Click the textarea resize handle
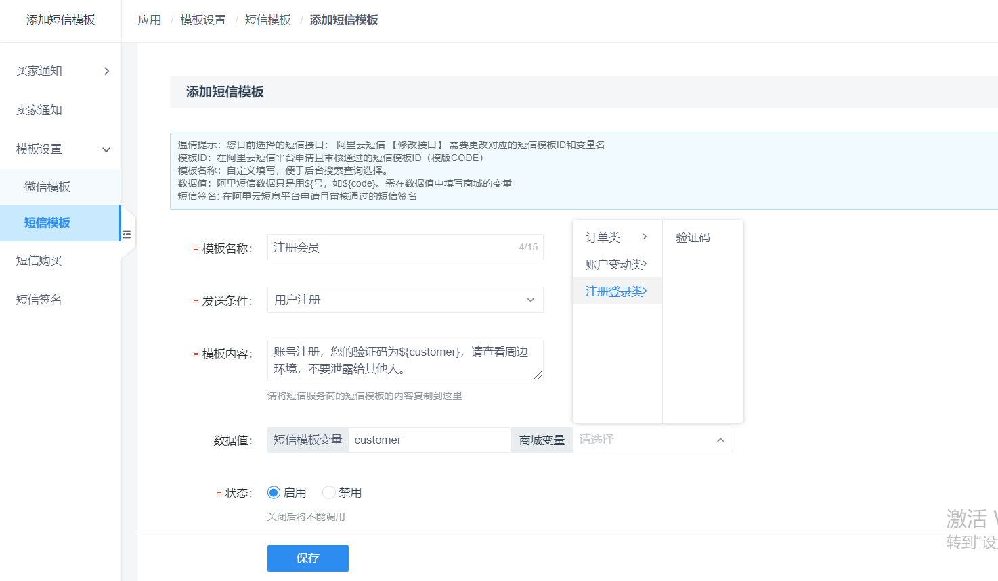The image size is (998, 581). tap(538, 375)
